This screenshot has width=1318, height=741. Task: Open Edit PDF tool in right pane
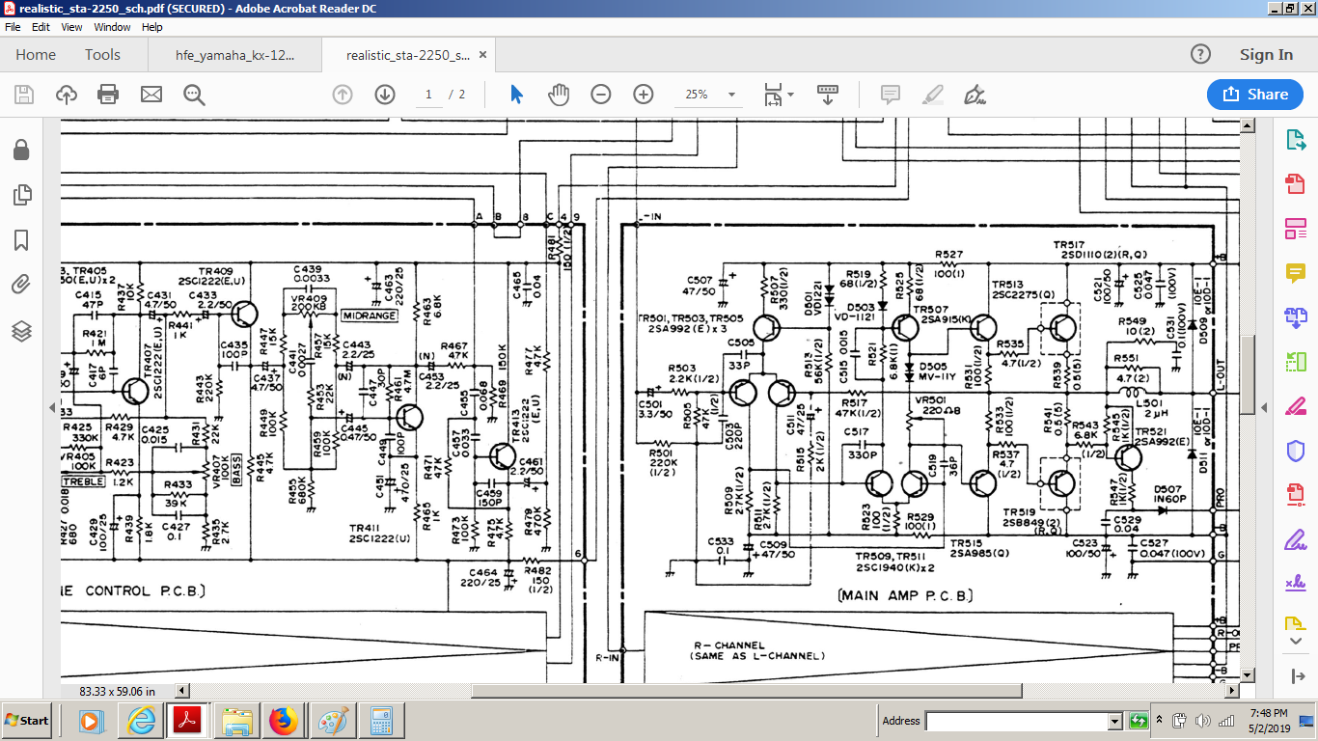coord(1295,229)
